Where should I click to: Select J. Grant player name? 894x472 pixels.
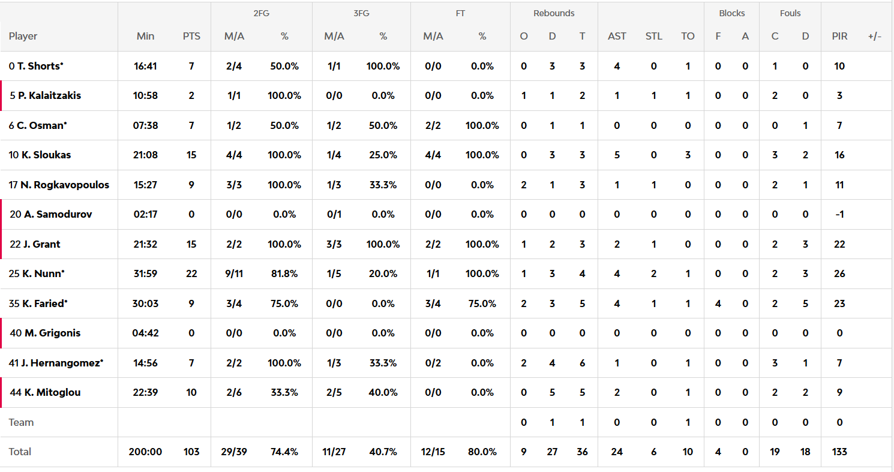(x=42, y=244)
